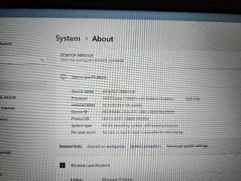
Task: Click the 'Device name' label
Action: pos(82,91)
